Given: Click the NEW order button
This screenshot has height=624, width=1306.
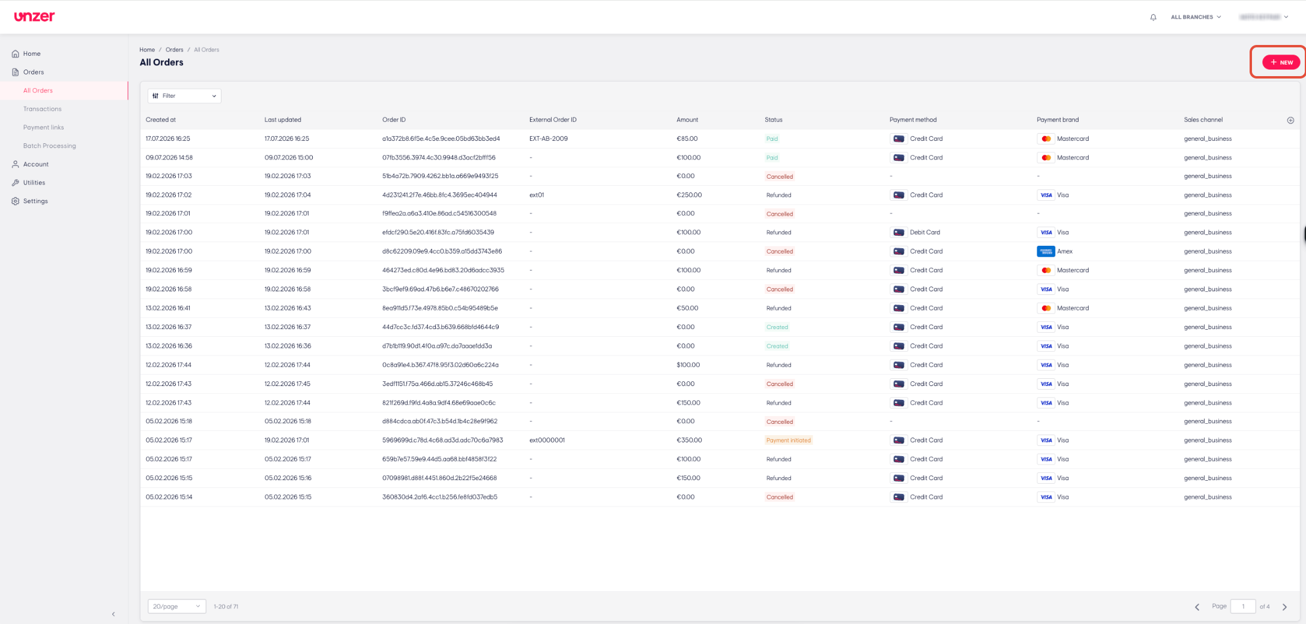Looking at the screenshot, I should pyautogui.click(x=1281, y=62).
